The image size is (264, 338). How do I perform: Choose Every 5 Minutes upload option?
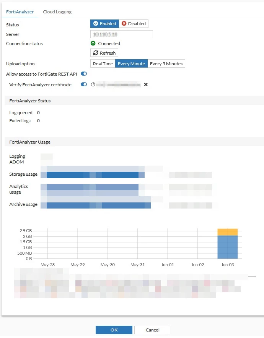pos(166,64)
